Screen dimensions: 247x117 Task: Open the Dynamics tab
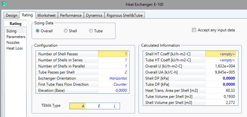click(94, 15)
